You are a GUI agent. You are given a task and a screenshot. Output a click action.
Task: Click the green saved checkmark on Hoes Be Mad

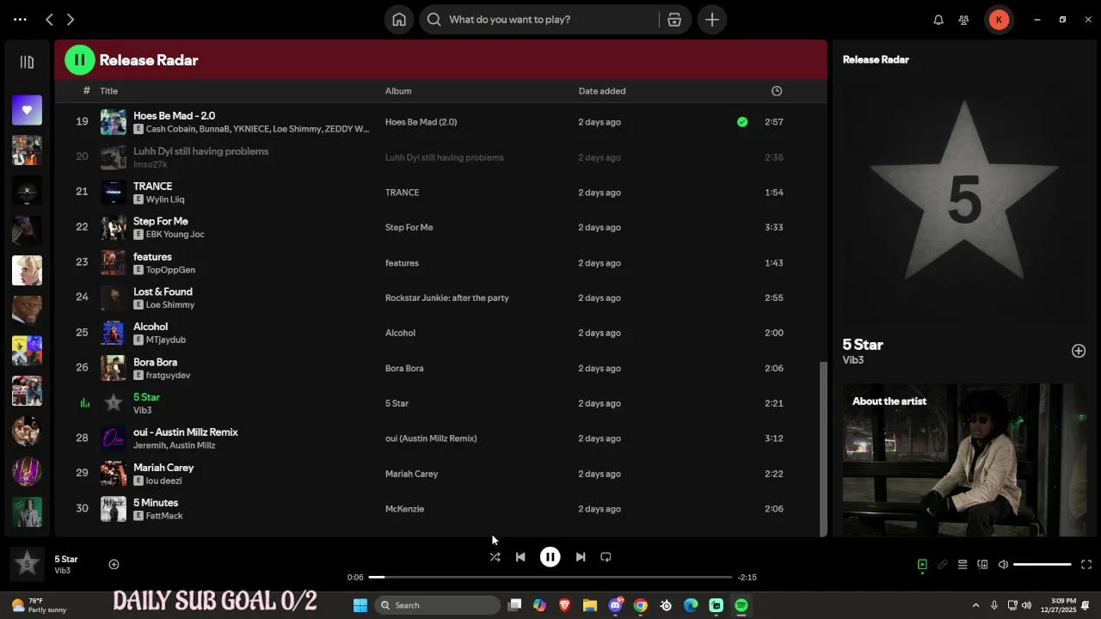coord(742,122)
